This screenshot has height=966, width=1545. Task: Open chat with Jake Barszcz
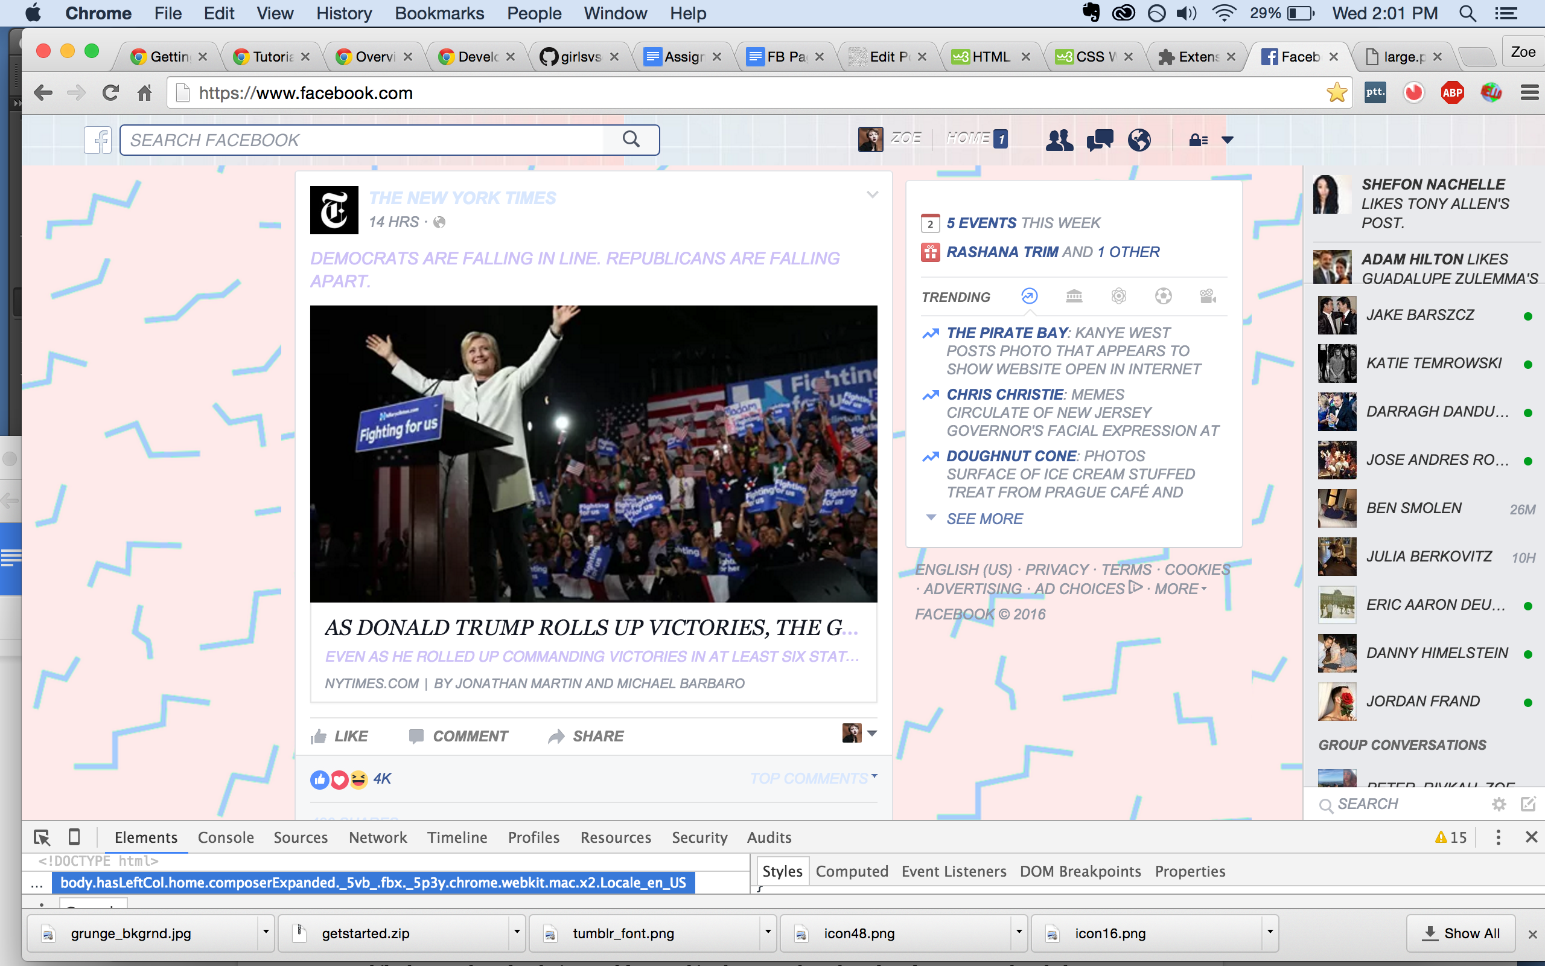point(1425,315)
